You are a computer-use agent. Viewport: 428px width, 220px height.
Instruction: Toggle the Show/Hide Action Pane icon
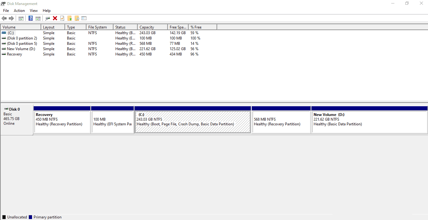point(38,18)
